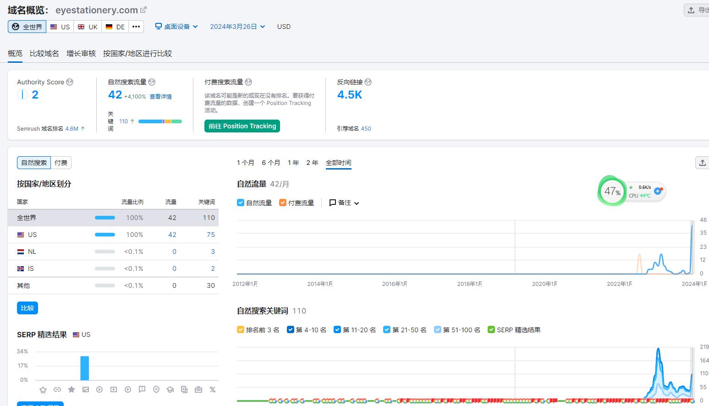Click the NL flag in the country table
Screen dimensions: 709x406
pyautogui.click(x=21, y=252)
